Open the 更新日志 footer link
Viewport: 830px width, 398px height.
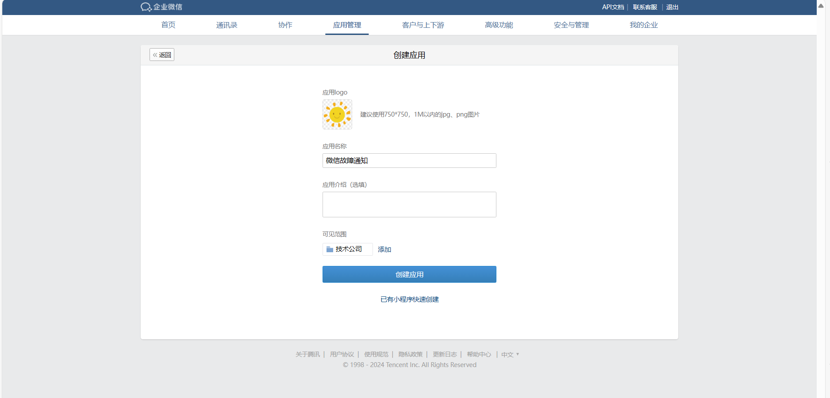(x=445, y=354)
